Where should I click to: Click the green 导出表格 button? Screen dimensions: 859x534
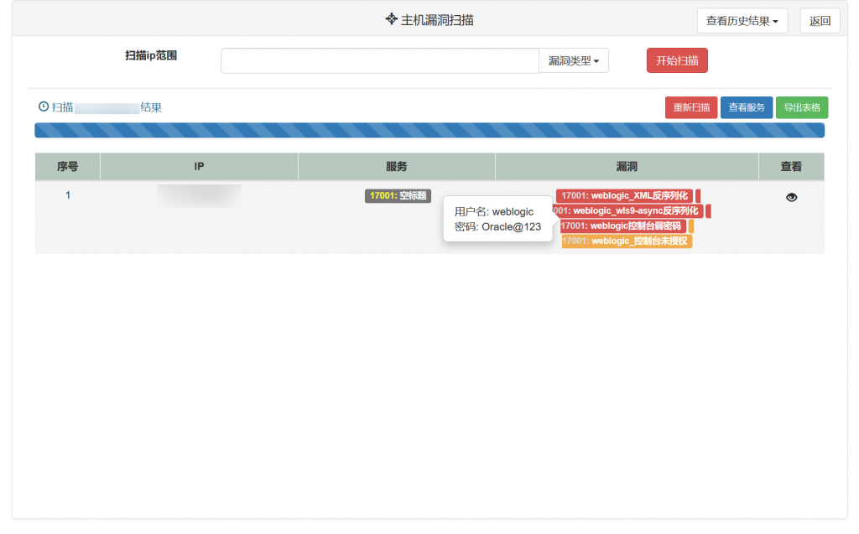tap(801, 106)
